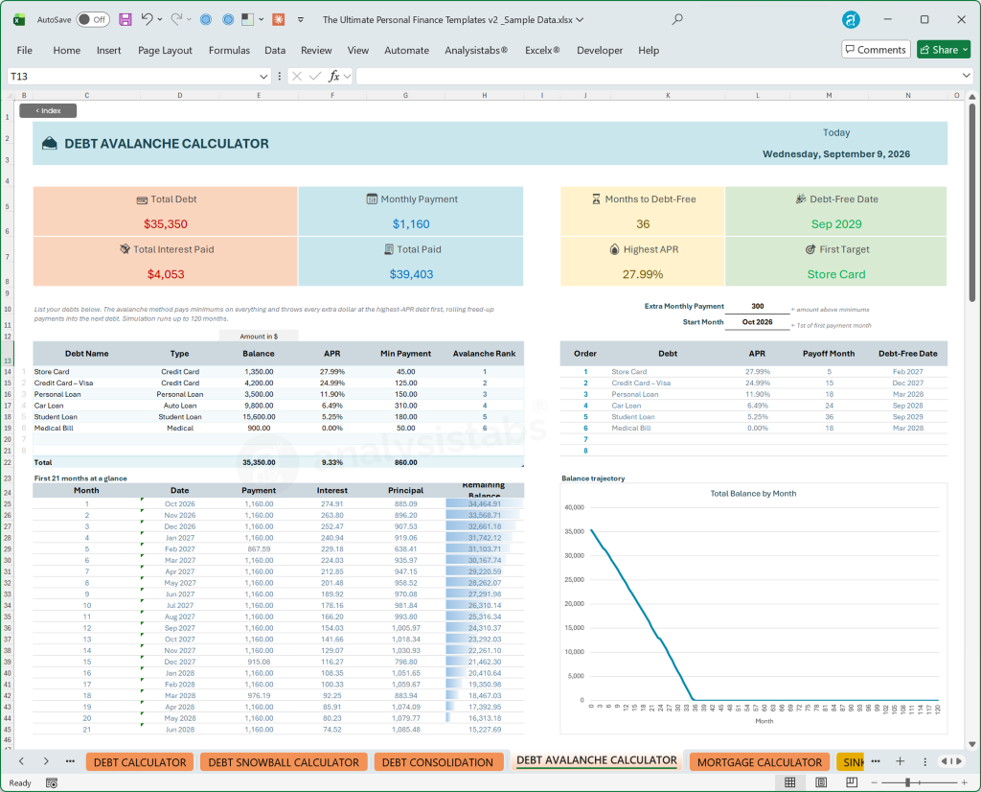Select the Start Month cell Oct 2026
Screen dimensions: 981x792
point(757,322)
